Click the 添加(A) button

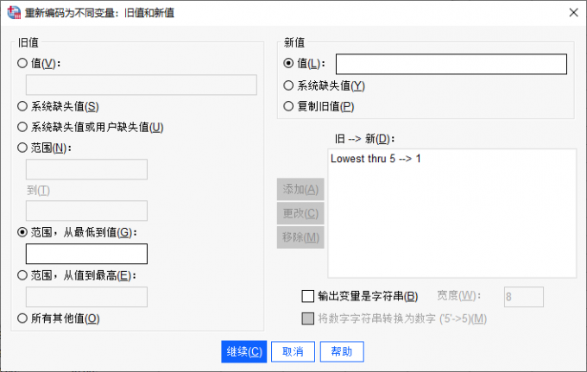(300, 189)
